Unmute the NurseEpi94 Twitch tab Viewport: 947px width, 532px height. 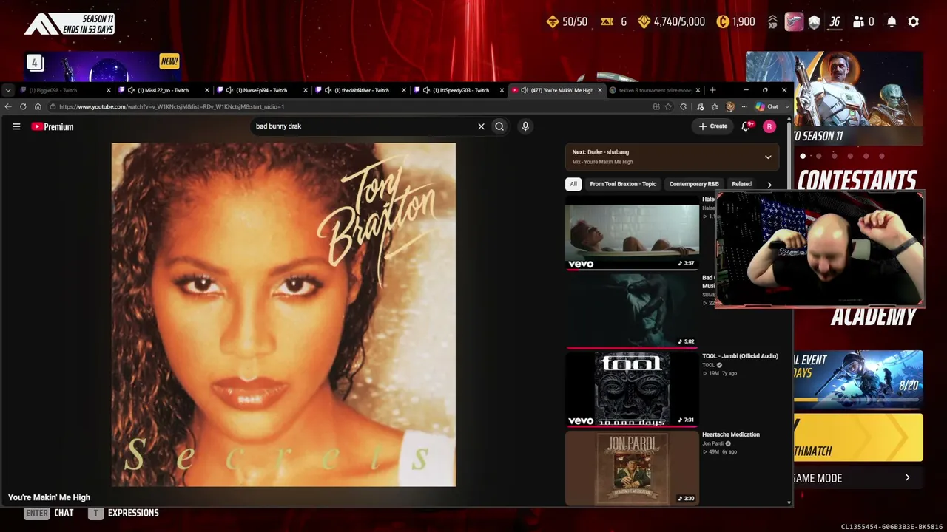(x=229, y=90)
